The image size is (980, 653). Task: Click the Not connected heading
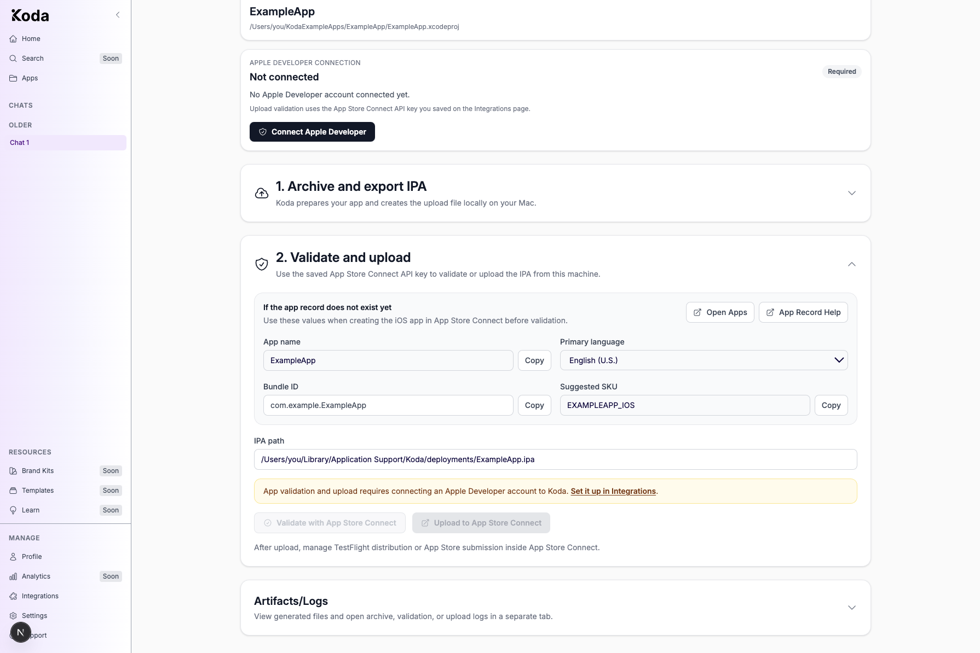[284, 77]
